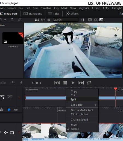Click the audio trim icon beside marker
Viewport: 123px width, 141px height.
tap(16, 110)
